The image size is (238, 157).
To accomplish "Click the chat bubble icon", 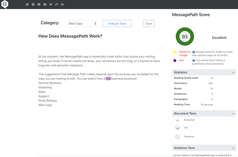I will click(39, 4).
